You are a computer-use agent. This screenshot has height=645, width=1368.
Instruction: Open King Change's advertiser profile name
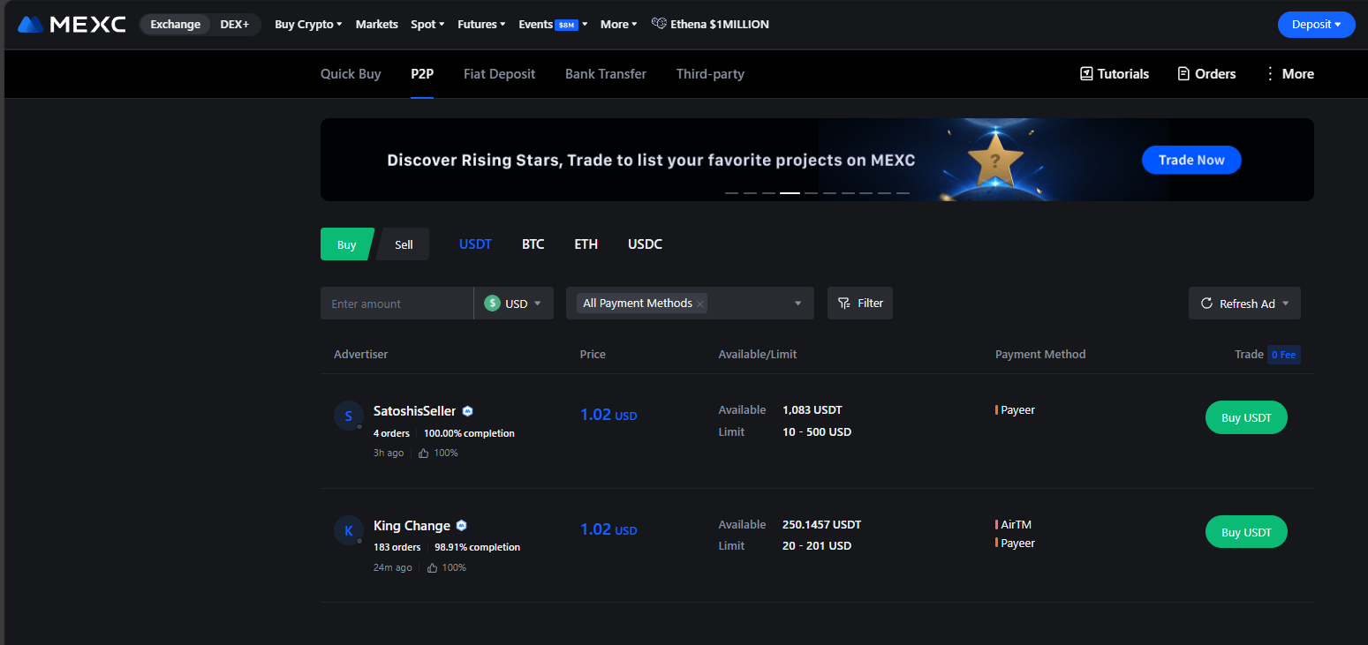click(412, 526)
